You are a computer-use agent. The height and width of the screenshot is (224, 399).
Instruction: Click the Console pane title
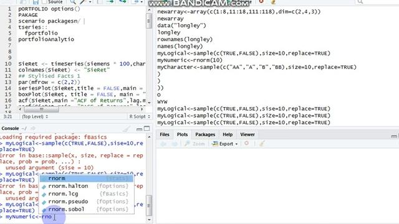[x=10, y=129]
